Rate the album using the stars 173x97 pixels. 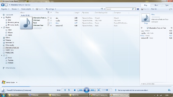[x=38, y=28]
